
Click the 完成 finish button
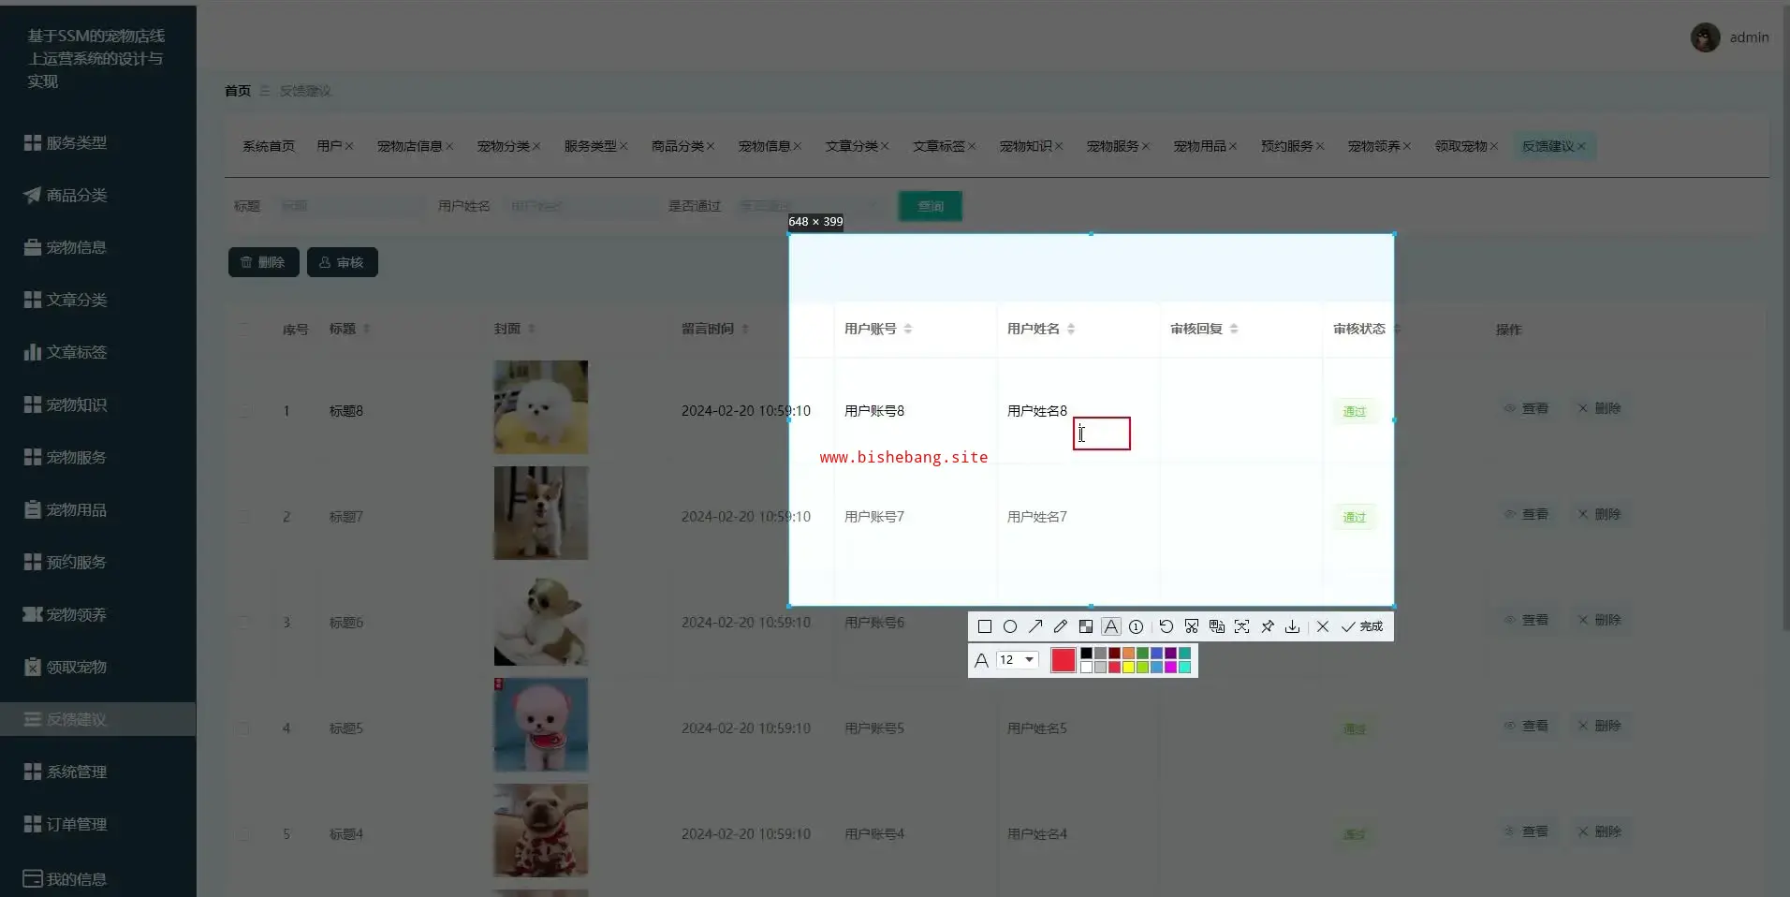pyautogui.click(x=1362, y=626)
